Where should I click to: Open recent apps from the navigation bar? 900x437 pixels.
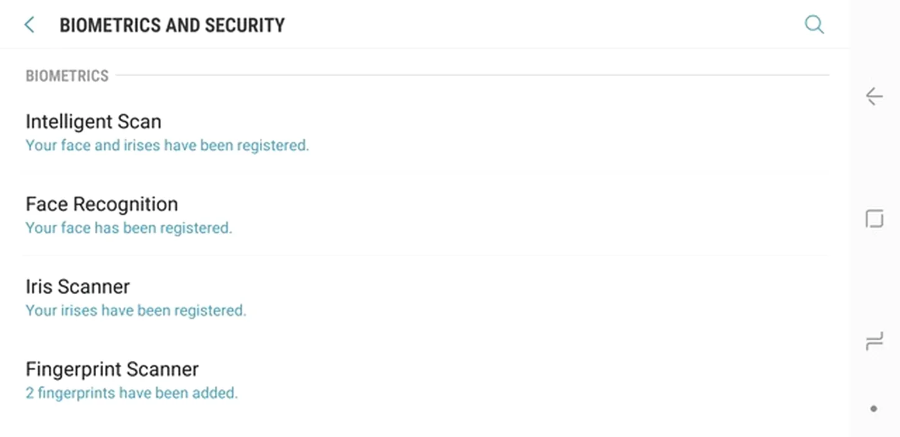point(874,341)
